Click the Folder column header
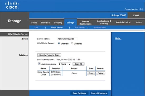The image size is (145, 96). [x=74, y=69]
